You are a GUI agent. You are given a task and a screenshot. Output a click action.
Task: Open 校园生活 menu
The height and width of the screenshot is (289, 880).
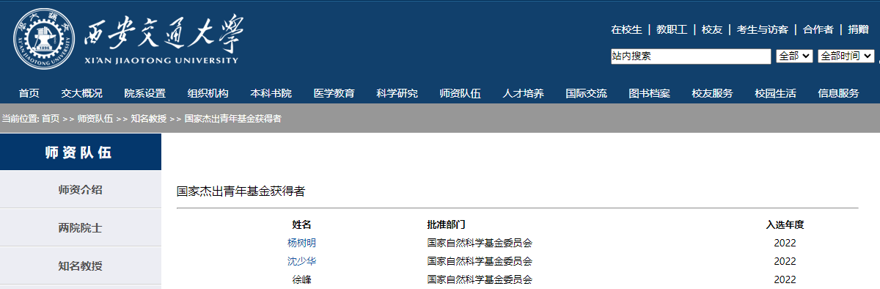(x=775, y=93)
